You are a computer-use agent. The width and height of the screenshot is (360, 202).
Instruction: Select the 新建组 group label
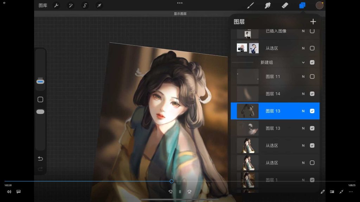click(x=266, y=62)
